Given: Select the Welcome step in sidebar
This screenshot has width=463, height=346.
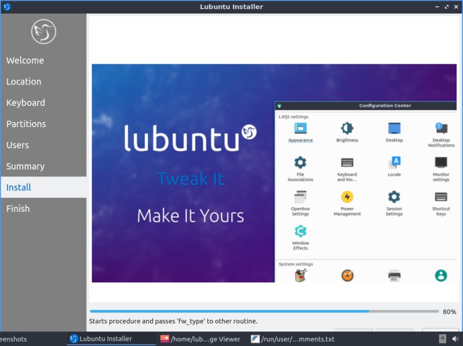Looking at the screenshot, I should 25,61.
